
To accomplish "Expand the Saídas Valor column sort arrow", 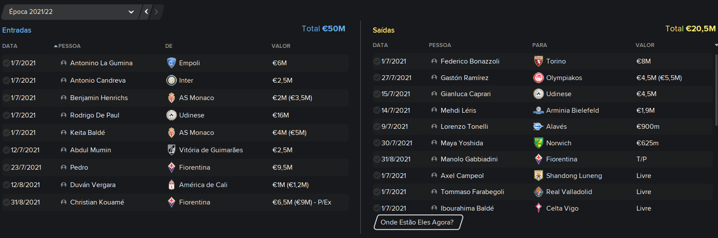I will (x=716, y=45).
